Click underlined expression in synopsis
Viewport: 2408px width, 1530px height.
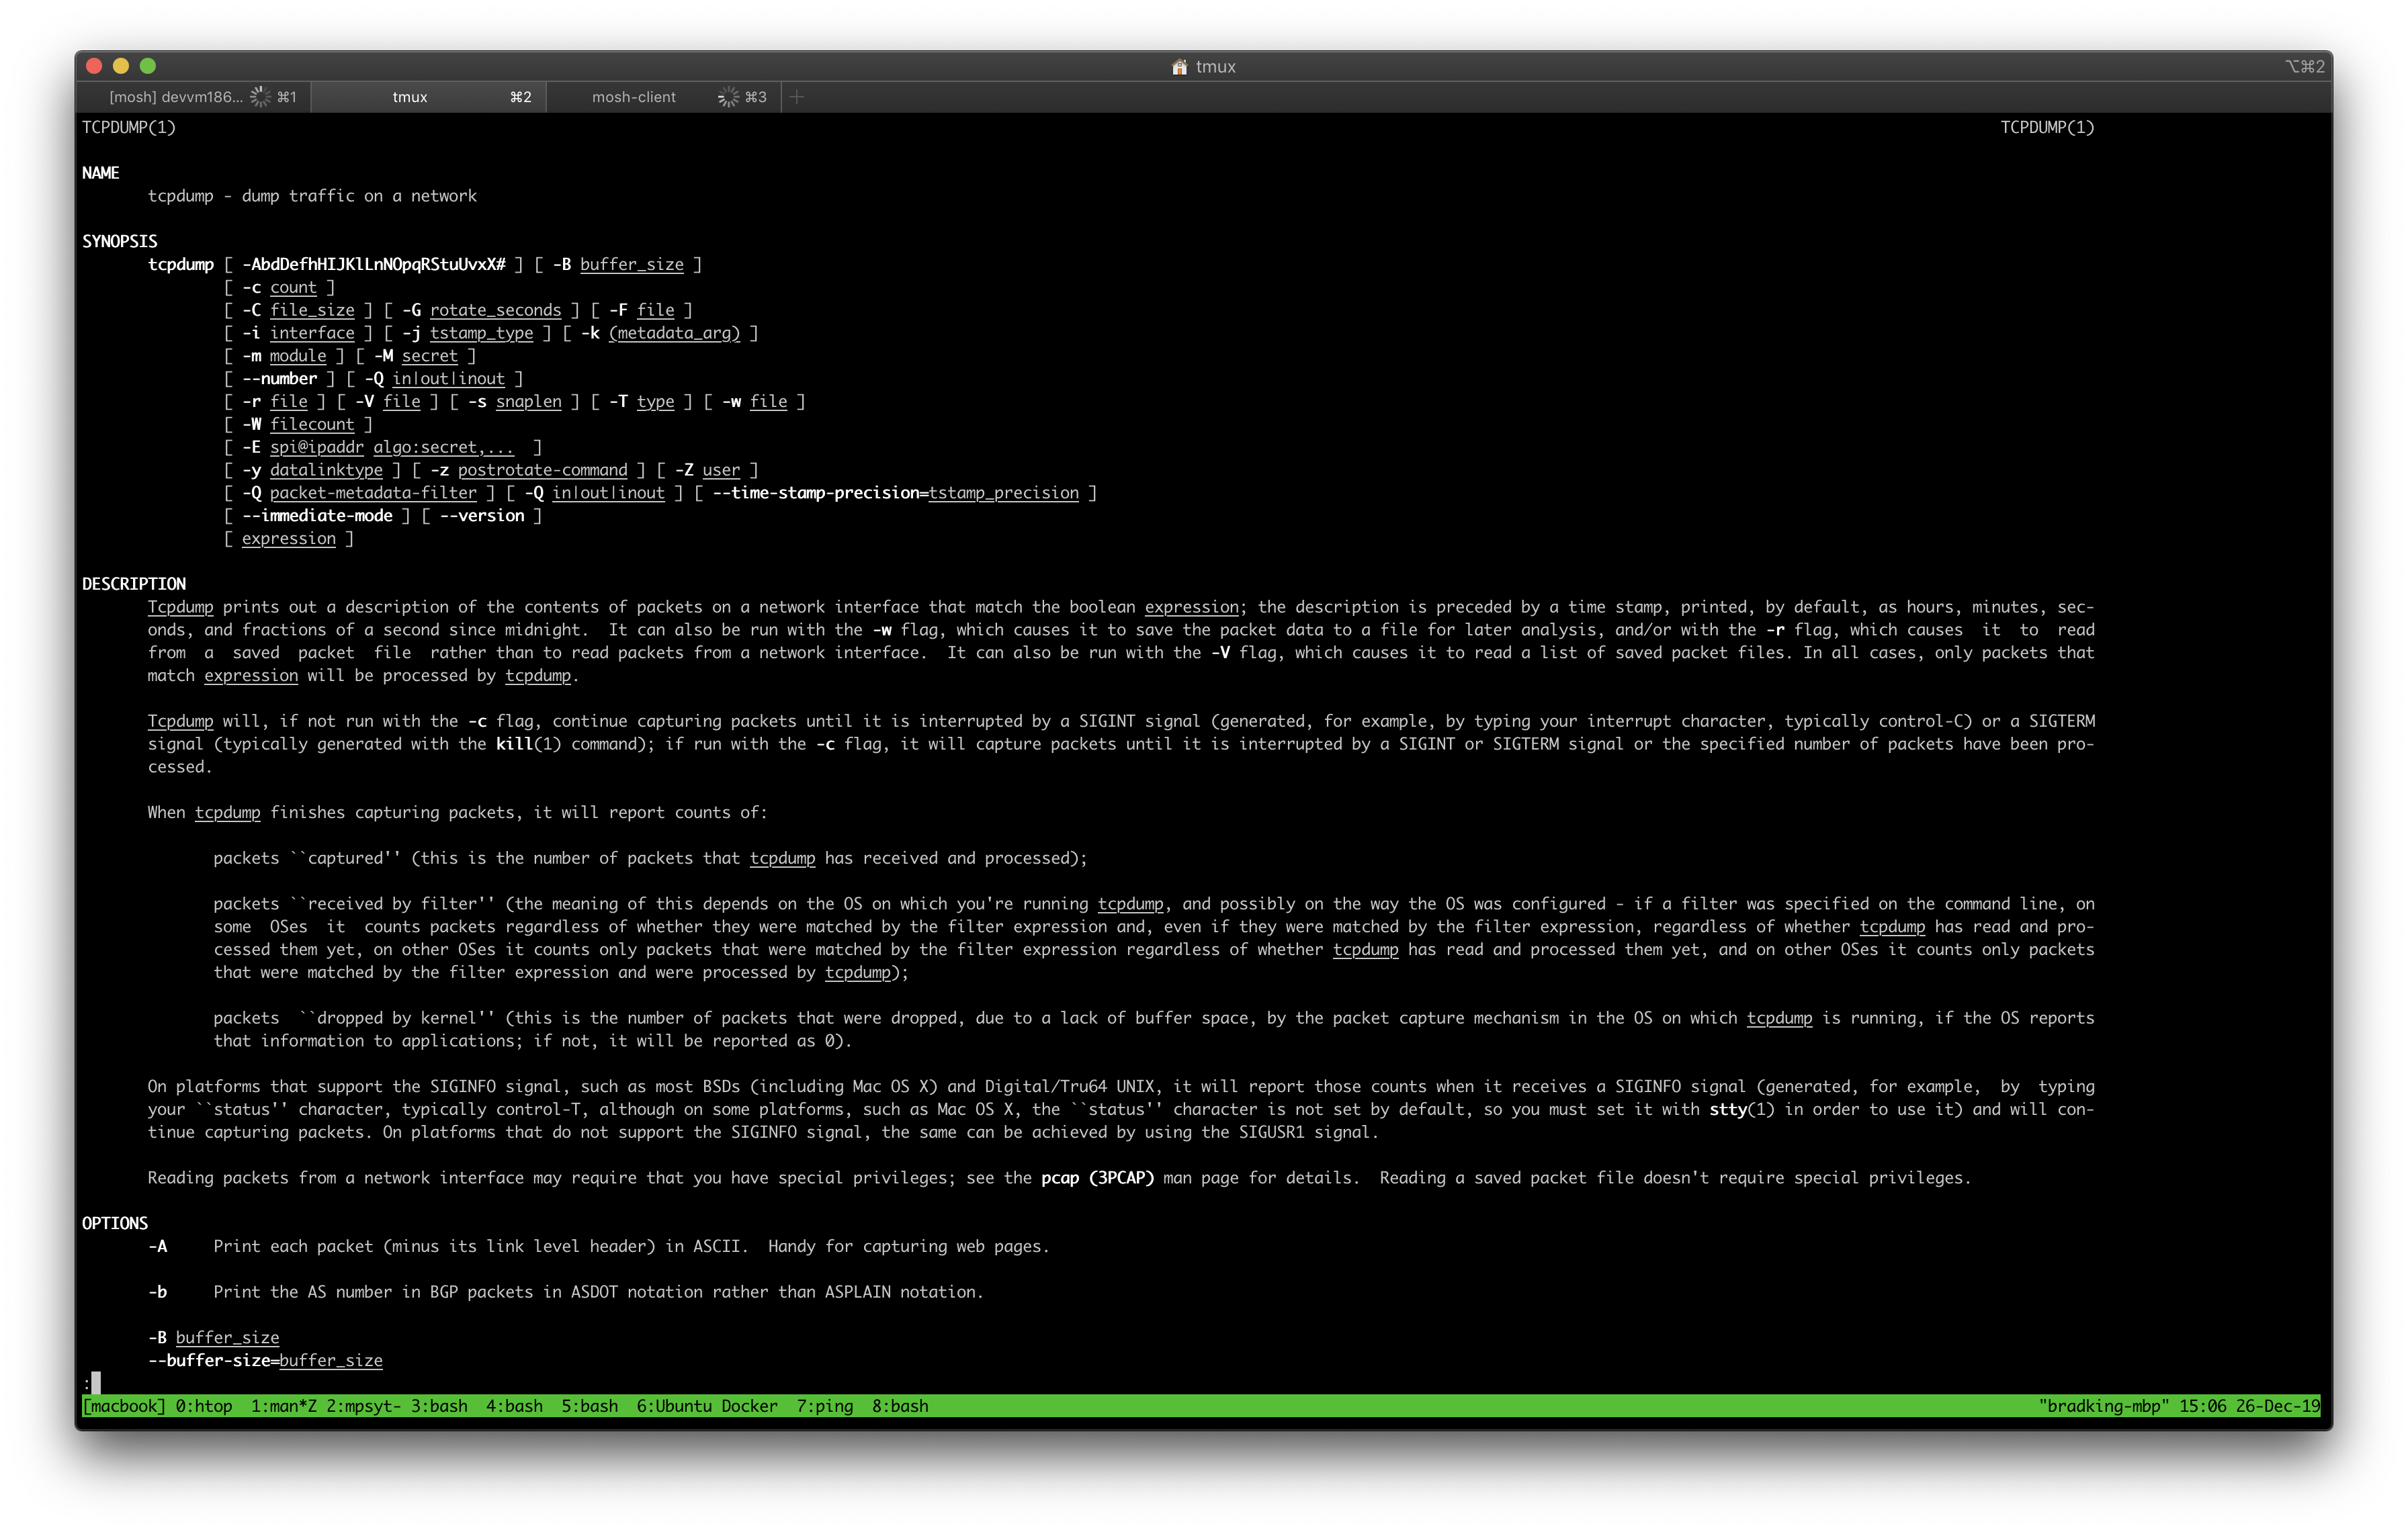pyautogui.click(x=289, y=539)
